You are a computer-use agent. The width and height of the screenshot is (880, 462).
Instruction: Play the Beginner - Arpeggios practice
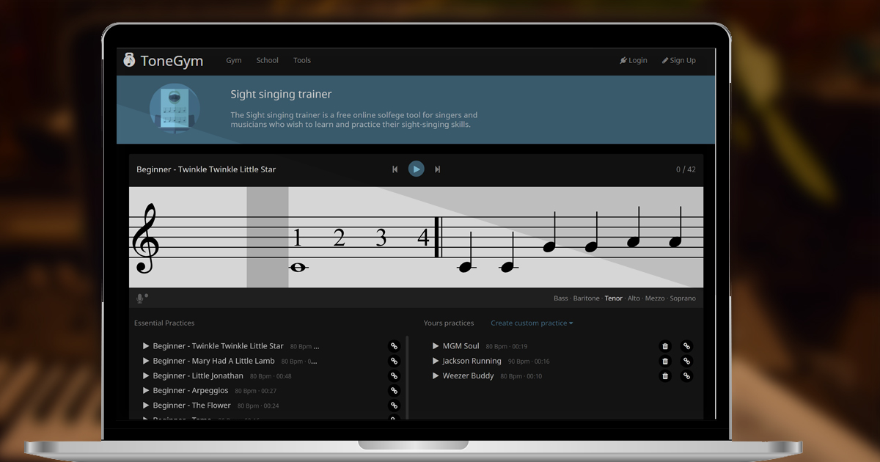145,390
